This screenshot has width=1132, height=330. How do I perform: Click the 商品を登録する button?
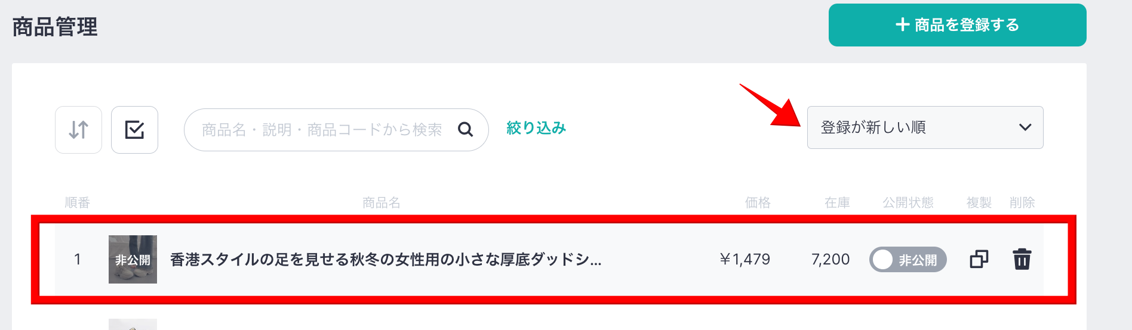[957, 25]
